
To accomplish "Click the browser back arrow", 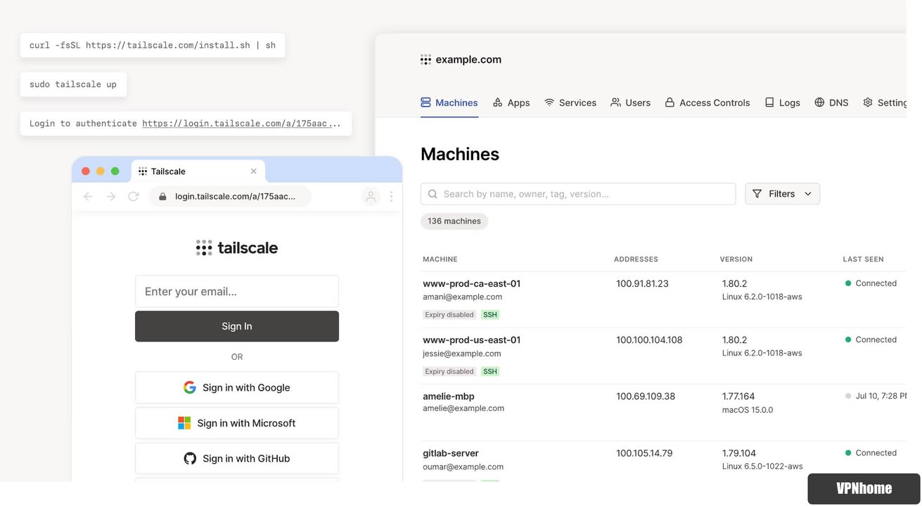I will (x=88, y=197).
